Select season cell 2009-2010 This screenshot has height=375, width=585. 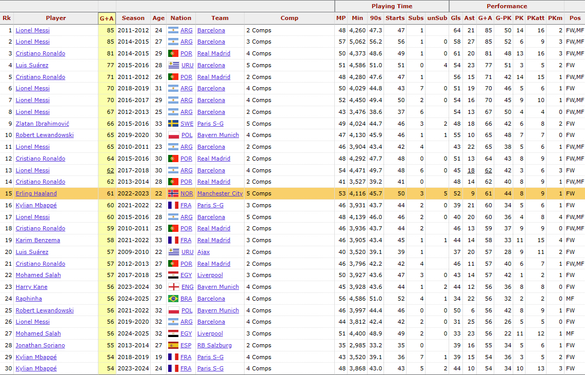[x=133, y=252]
